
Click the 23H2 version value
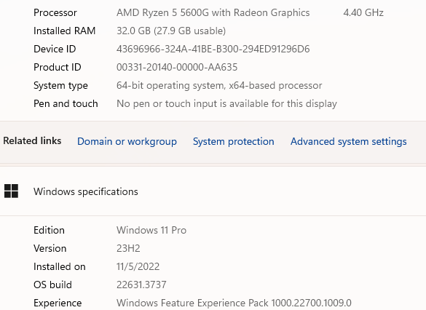pyautogui.click(x=128, y=248)
